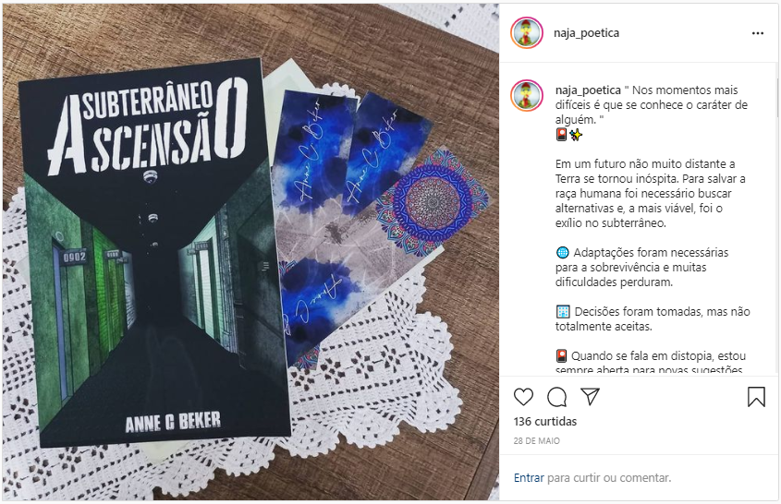Open 28 DE MAIO post date
The height and width of the screenshot is (504, 781).
tap(536, 441)
